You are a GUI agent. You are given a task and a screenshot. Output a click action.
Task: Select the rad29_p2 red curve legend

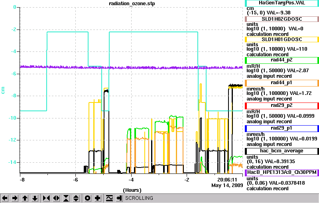pos(282,106)
